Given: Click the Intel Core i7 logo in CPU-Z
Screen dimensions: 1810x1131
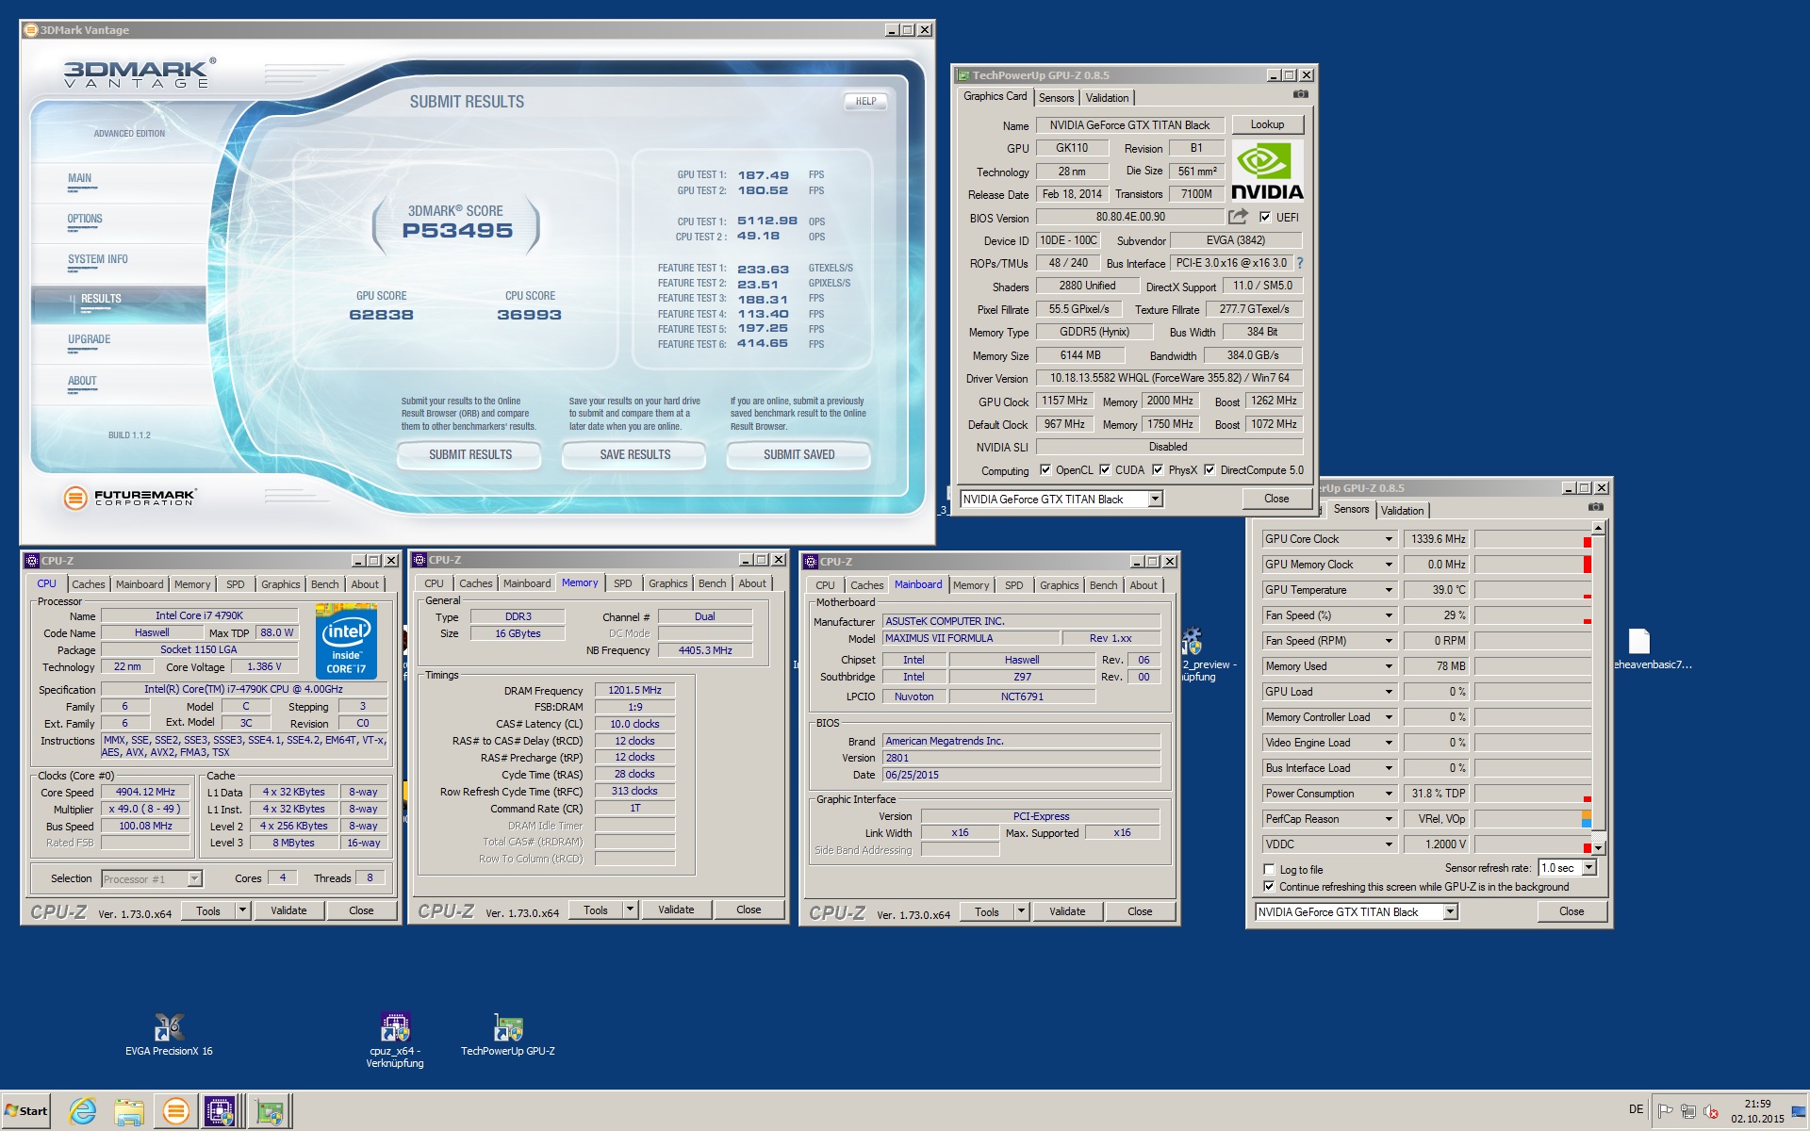Looking at the screenshot, I should 346,643.
